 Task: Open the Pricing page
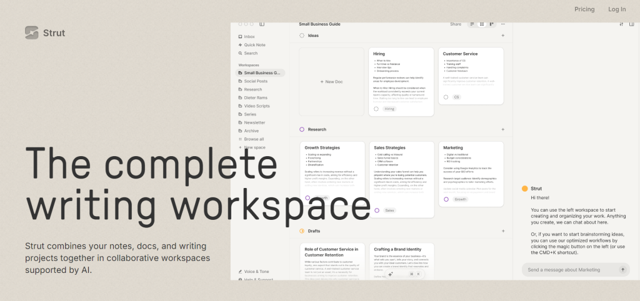584,9
